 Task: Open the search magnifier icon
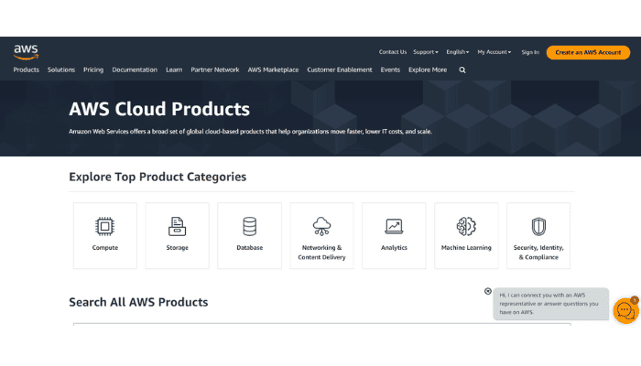click(462, 70)
